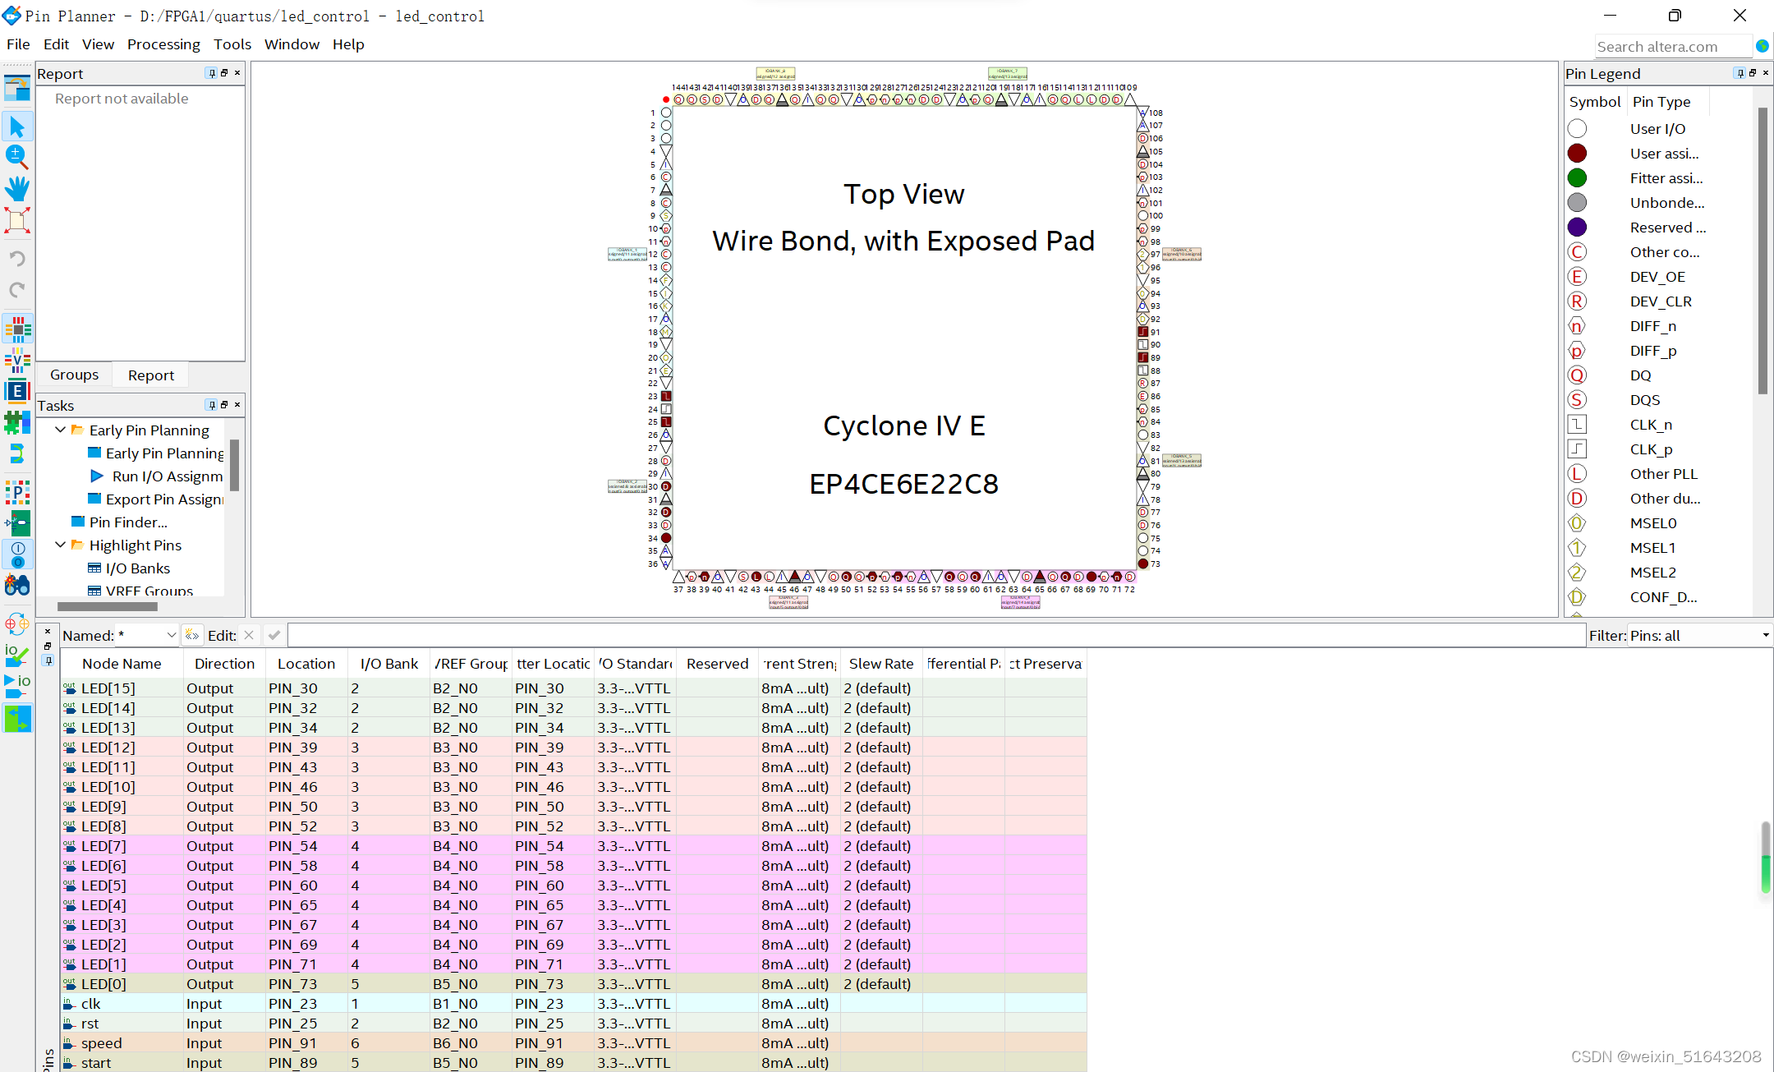Click the Slew Rate column header
The image size is (1774, 1072).
881,664
